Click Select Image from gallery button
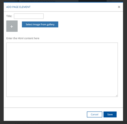 40,24
